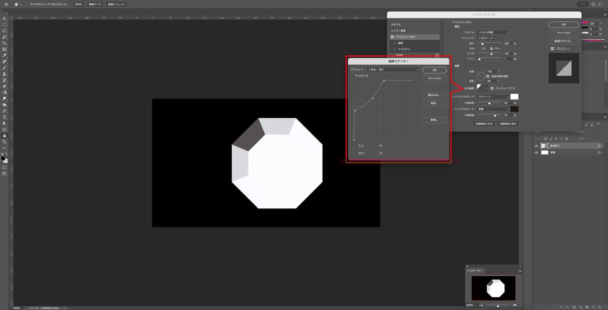Select the Crop tool
Viewport: 608px width, 310px height.
[4, 43]
